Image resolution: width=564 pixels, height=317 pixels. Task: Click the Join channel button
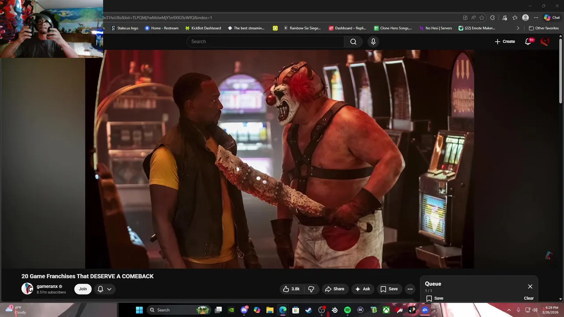[x=83, y=289]
